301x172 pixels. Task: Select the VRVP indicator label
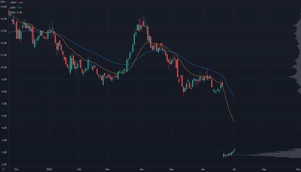(x=14, y=3)
